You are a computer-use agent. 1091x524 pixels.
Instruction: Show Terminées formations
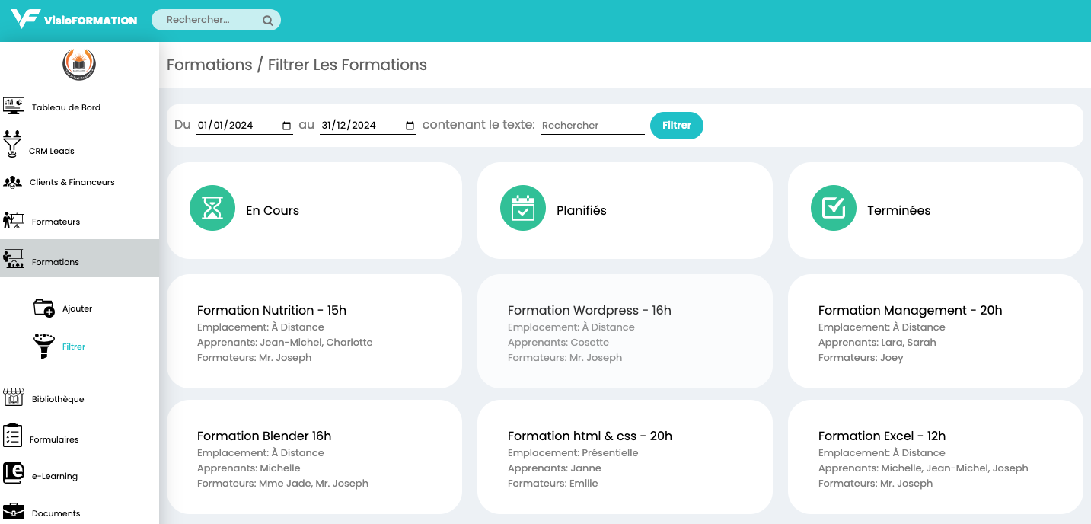coord(936,210)
